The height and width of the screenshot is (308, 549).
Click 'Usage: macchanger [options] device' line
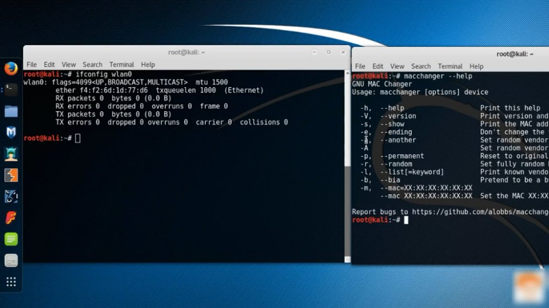420,92
